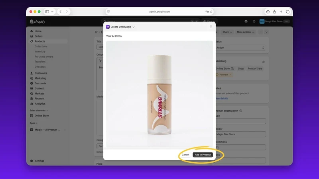
Task: Change the Active status dropdown
Action: pyautogui.click(x=240, y=48)
